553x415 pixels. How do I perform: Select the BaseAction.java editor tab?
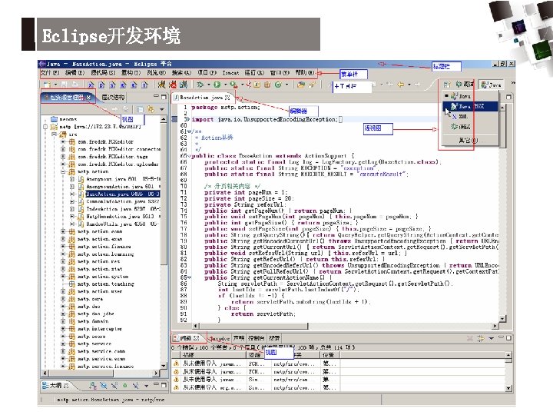202,98
